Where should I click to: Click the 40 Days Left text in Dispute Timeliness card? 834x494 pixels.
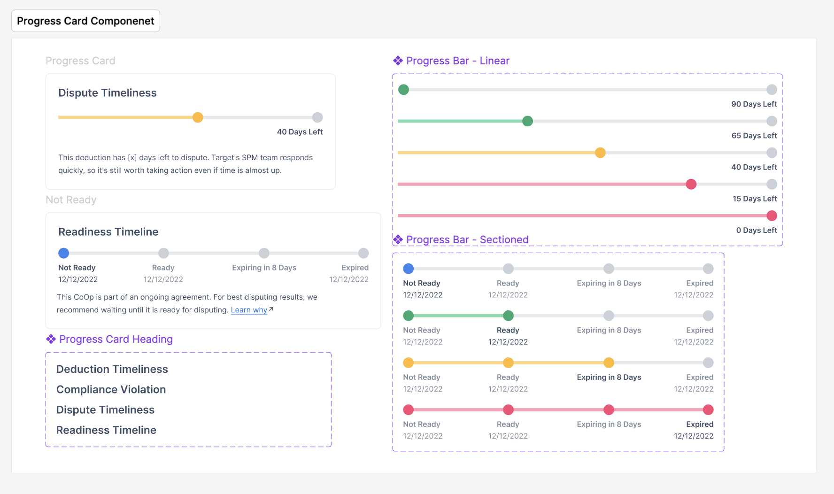[300, 132]
